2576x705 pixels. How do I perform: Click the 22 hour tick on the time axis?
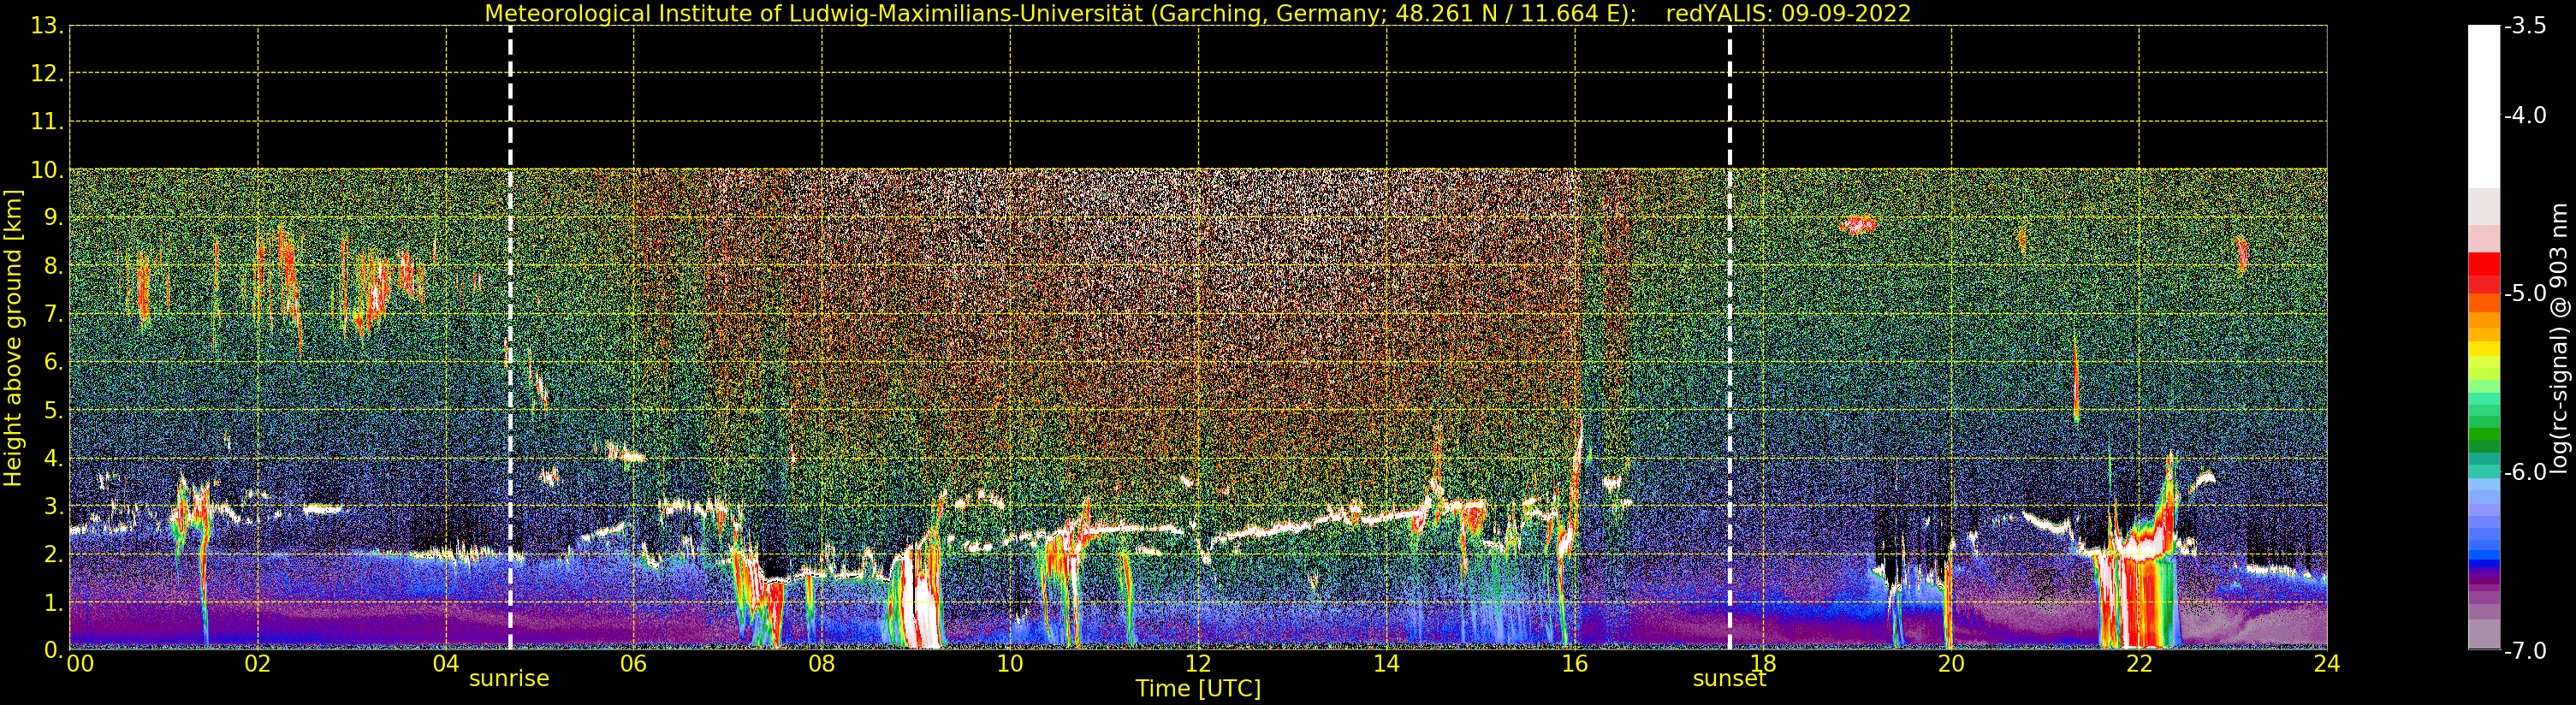(x=2139, y=664)
